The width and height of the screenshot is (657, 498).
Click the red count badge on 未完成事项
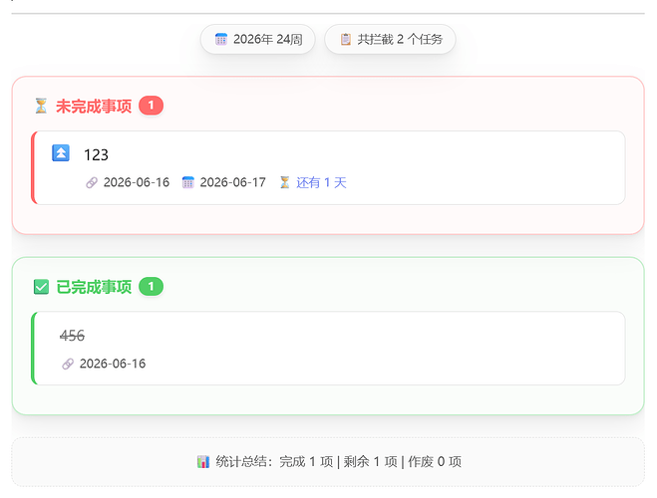151,106
